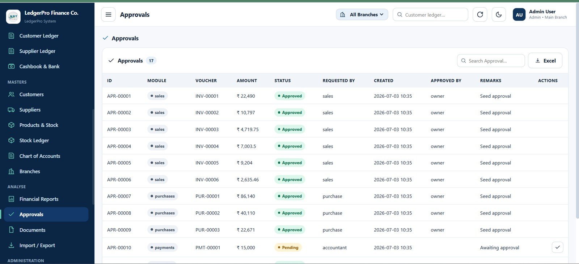Click the Financial Reports chart icon

tap(11, 199)
